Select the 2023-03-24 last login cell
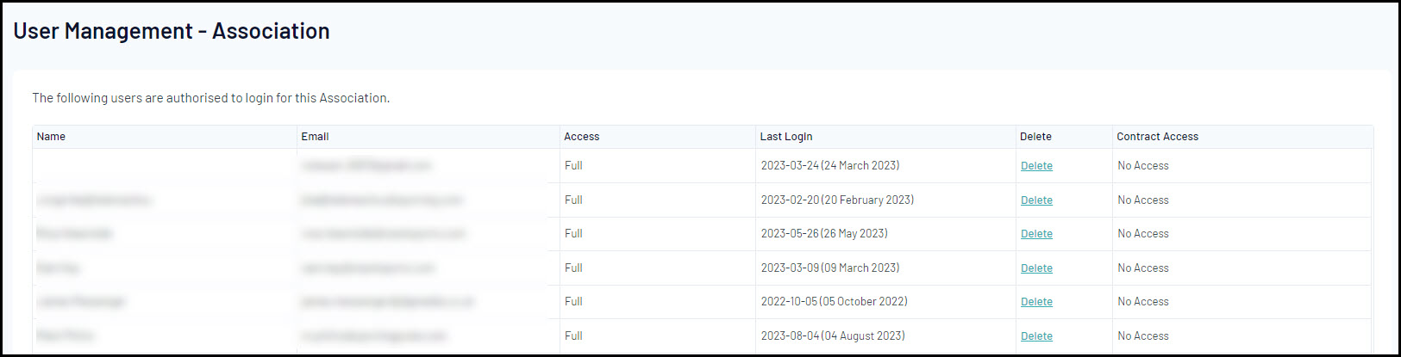1401x357 pixels. pos(829,166)
